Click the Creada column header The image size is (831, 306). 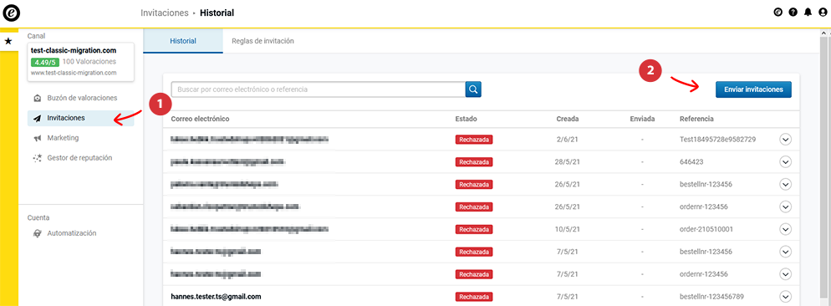[x=568, y=119]
